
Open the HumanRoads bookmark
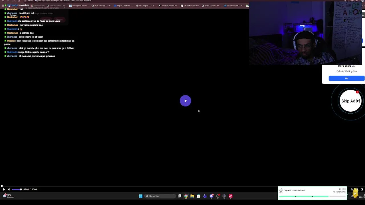coord(101,6)
